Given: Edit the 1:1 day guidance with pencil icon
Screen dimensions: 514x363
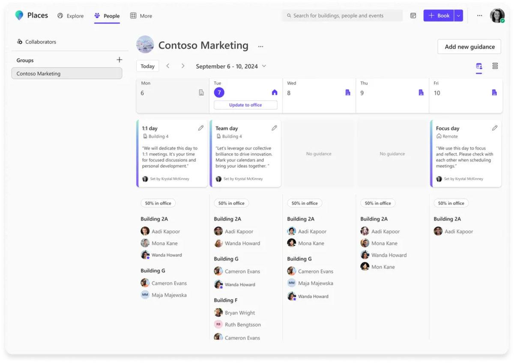Looking at the screenshot, I should pos(201,128).
